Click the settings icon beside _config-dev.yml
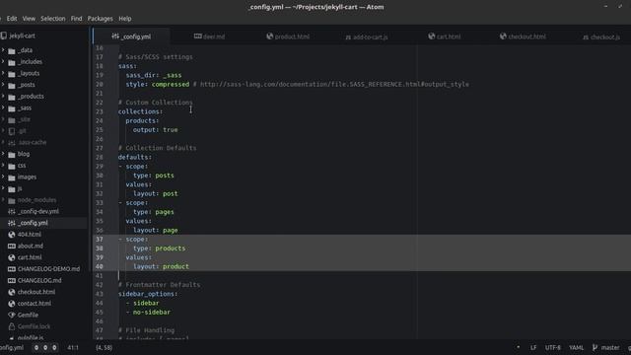The width and height of the screenshot is (631, 355). tap(12, 211)
